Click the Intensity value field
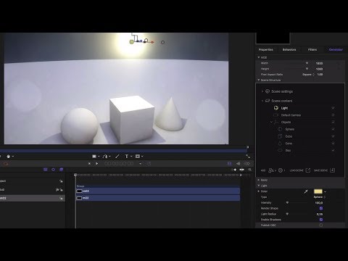This screenshot has height=261, width=348. [319, 203]
